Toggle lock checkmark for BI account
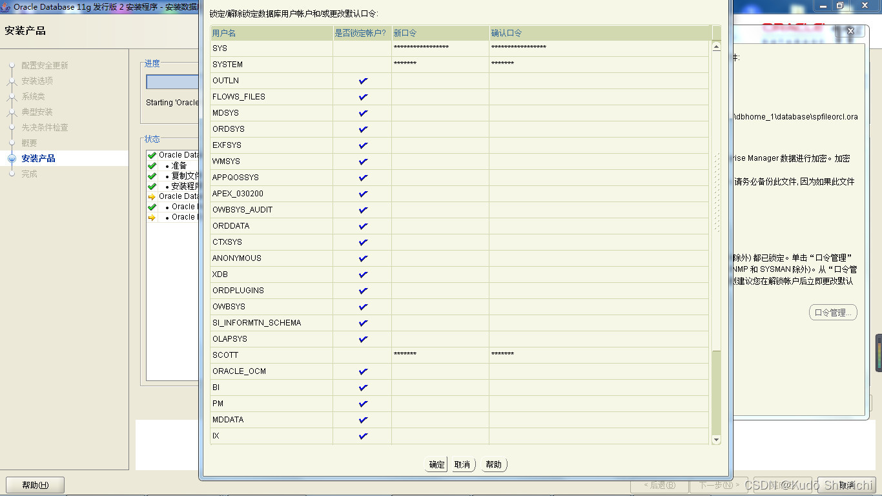Screen dimensions: 882x496 (x=363, y=387)
